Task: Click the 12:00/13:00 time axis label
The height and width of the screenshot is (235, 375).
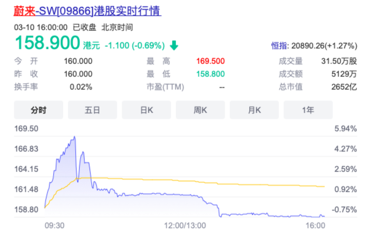Action: tap(185, 225)
